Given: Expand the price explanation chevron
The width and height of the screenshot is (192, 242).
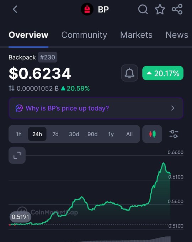Looking at the screenshot, I should (173, 108).
